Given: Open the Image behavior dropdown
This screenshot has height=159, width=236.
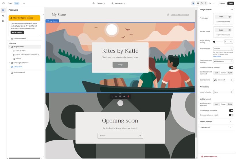Looking at the screenshot, I should pyautogui.click(x=223, y=92).
